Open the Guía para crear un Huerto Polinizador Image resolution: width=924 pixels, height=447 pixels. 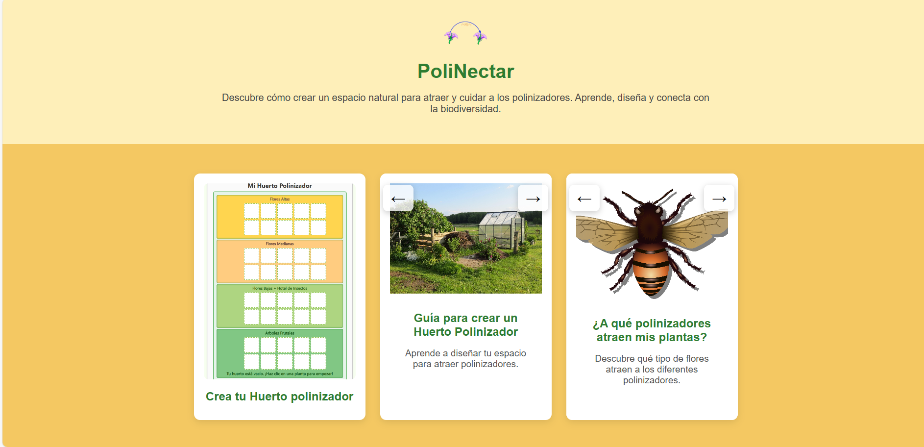465,325
